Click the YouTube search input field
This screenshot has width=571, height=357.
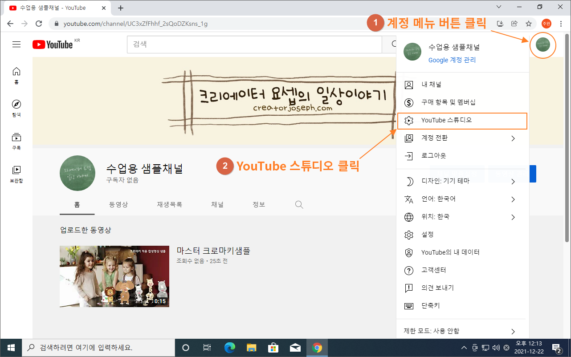click(254, 45)
